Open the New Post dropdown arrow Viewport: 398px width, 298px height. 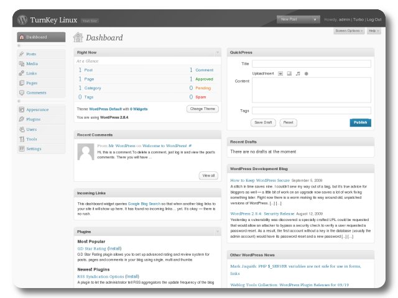coord(315,20)
